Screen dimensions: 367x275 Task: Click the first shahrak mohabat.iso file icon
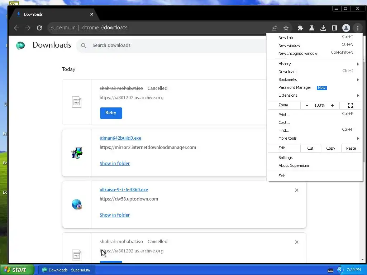tap(77, 102)
